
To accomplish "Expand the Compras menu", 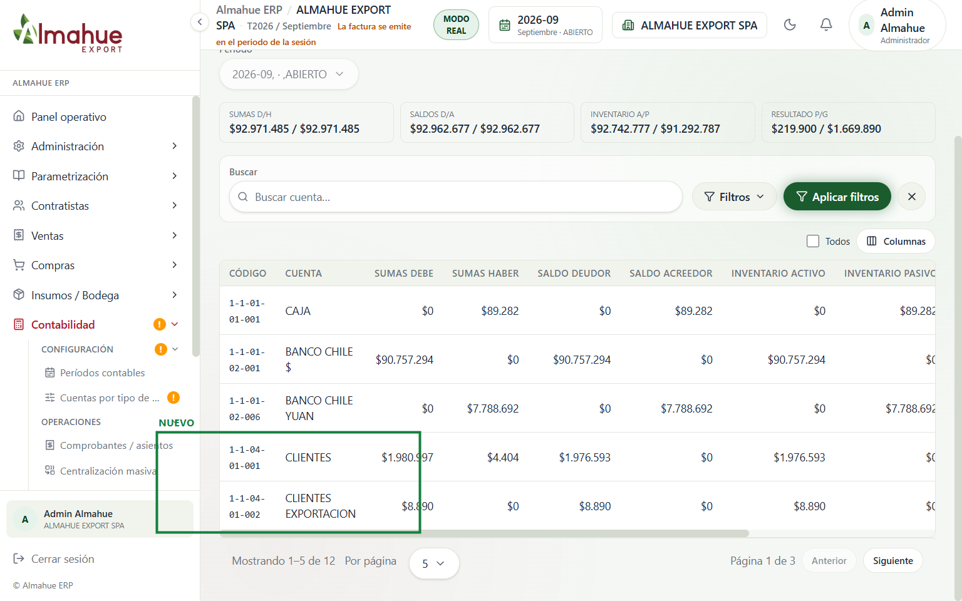I will pos(95,265).
